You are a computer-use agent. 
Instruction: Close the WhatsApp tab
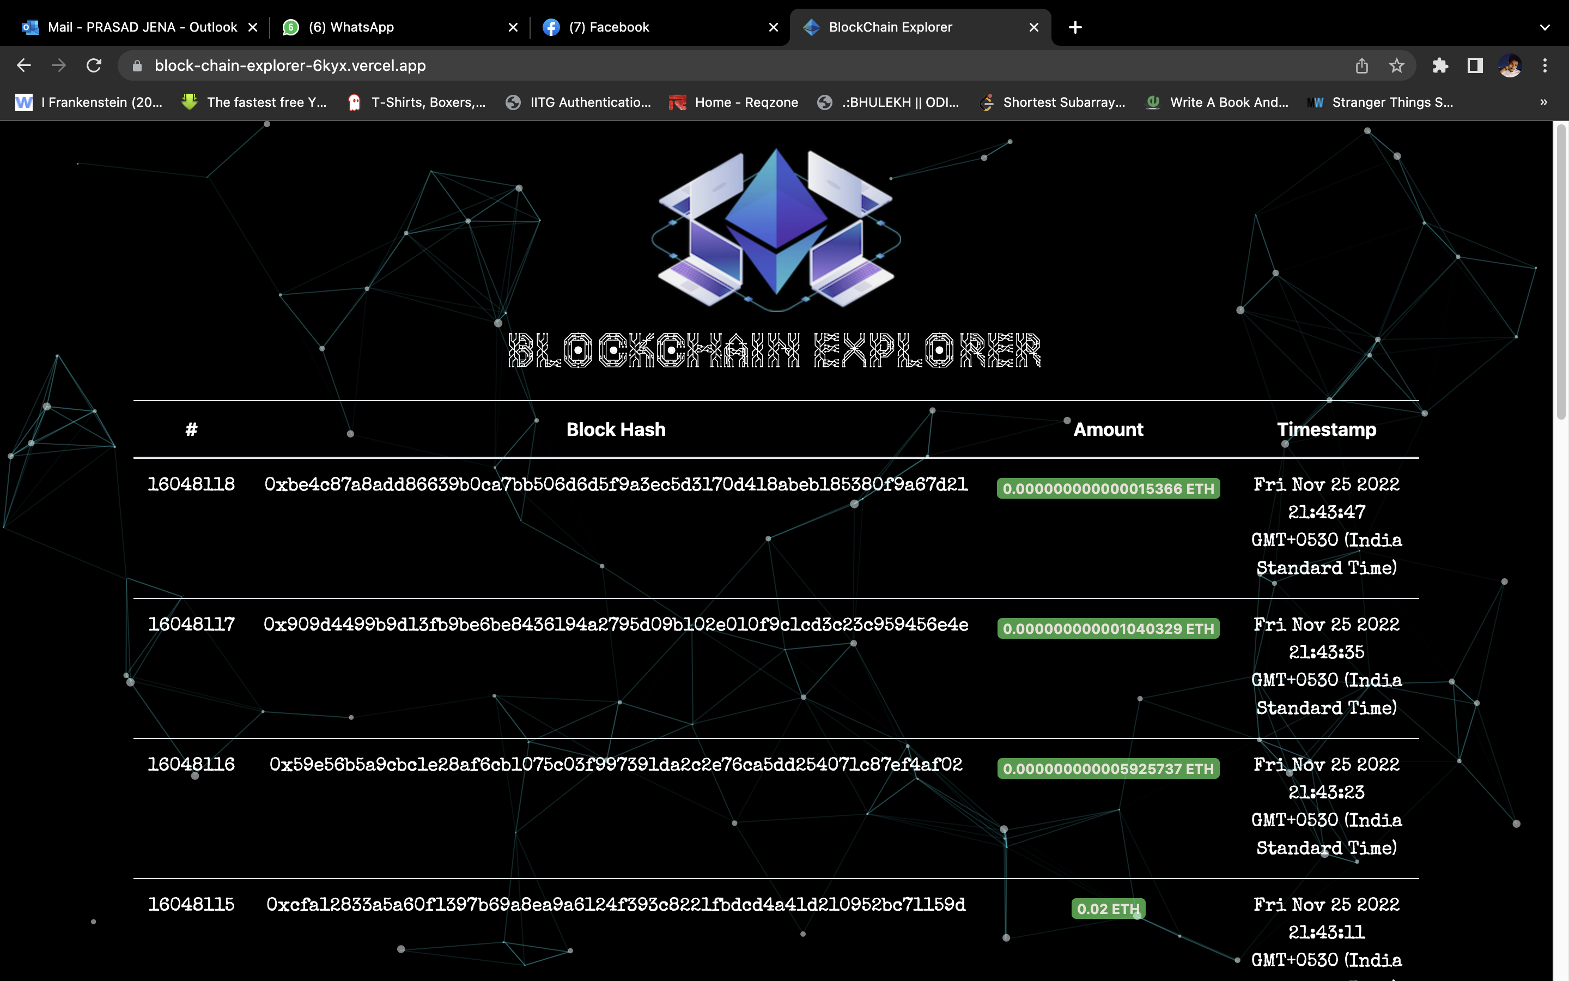513,27
